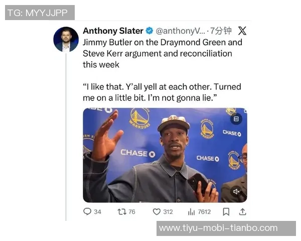Share the tweet via upload icon
This screenshot has width=301, height=241.
pos(243,211)
